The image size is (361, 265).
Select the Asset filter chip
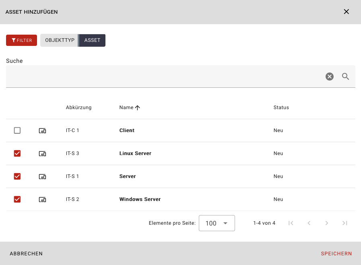point(92,40)
